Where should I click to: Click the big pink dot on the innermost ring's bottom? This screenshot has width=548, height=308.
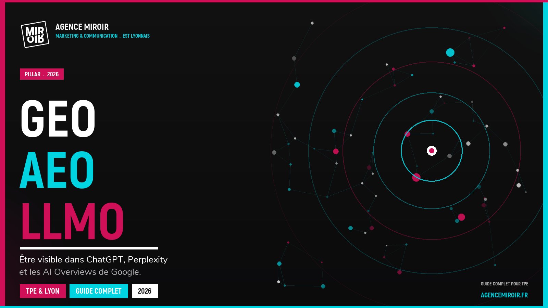(416, 177)
